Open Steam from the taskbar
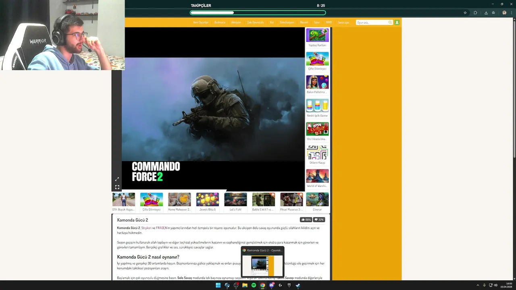Screen dimensions: 516x290 point(298,285)
